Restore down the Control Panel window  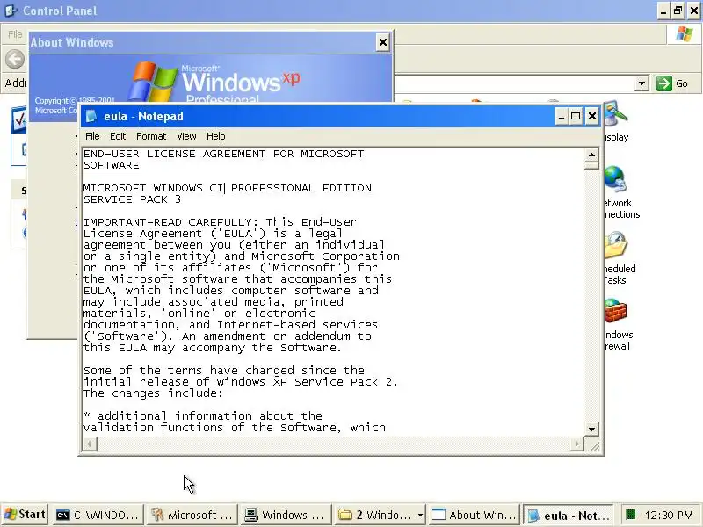(x=678, y=11)
